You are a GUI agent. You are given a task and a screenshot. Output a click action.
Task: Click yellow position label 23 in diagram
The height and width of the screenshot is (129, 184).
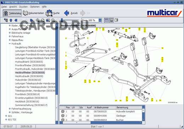click(160, 100)
